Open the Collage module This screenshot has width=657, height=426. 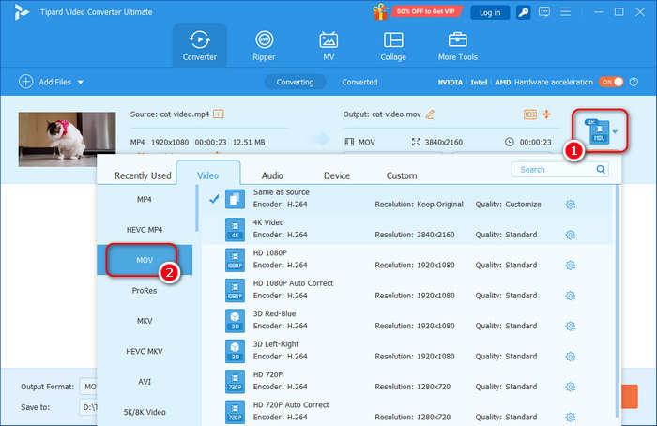pos(393,45)
